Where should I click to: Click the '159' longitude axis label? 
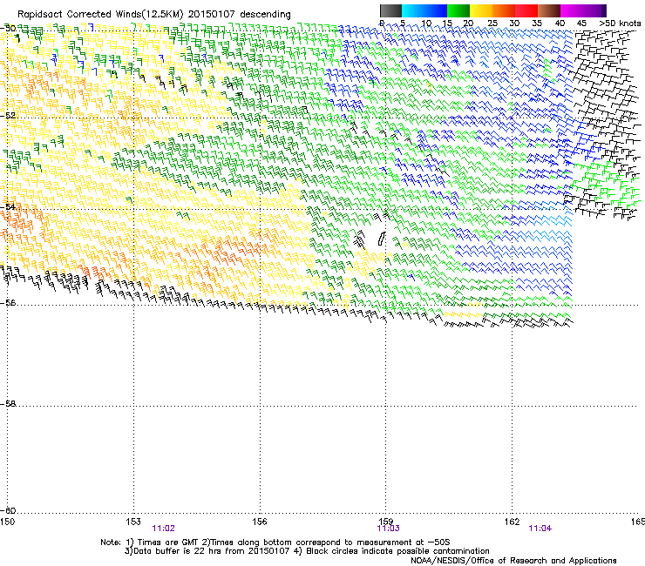(x=386, y=522)
